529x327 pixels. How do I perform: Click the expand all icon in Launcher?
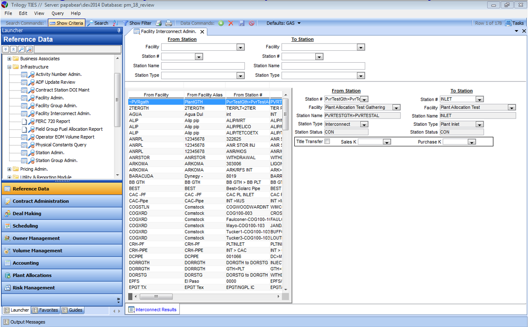6,49
